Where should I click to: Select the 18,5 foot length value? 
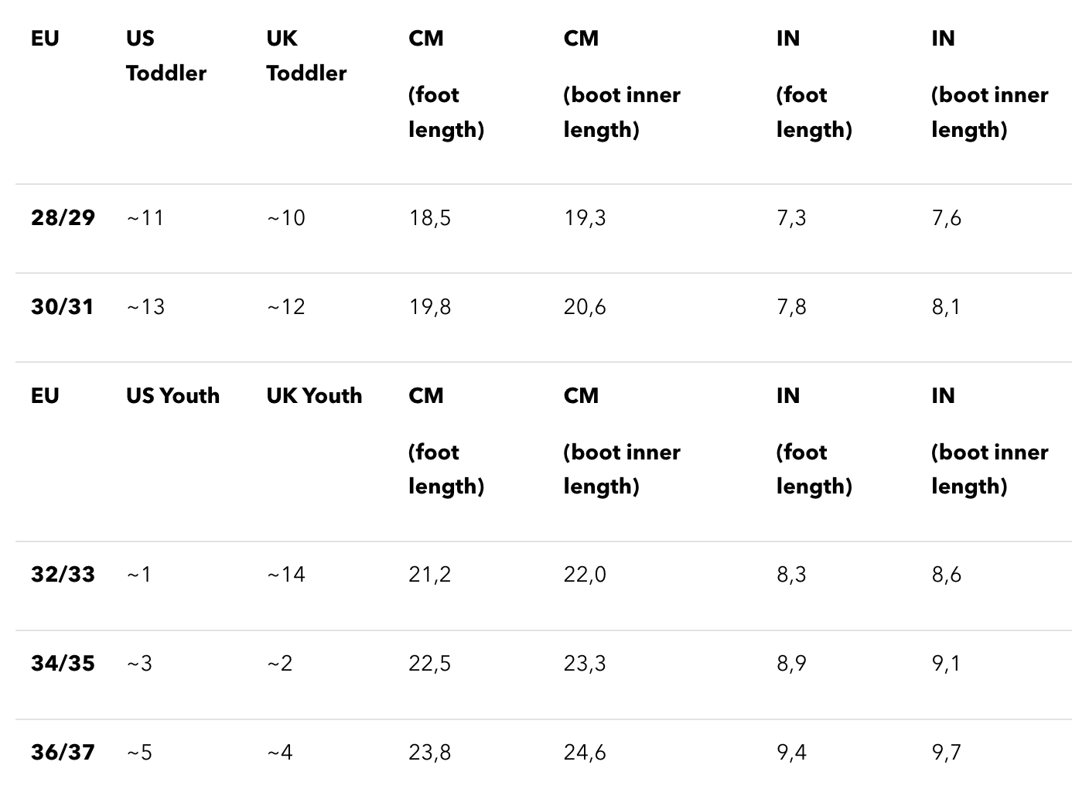point(430,218)
